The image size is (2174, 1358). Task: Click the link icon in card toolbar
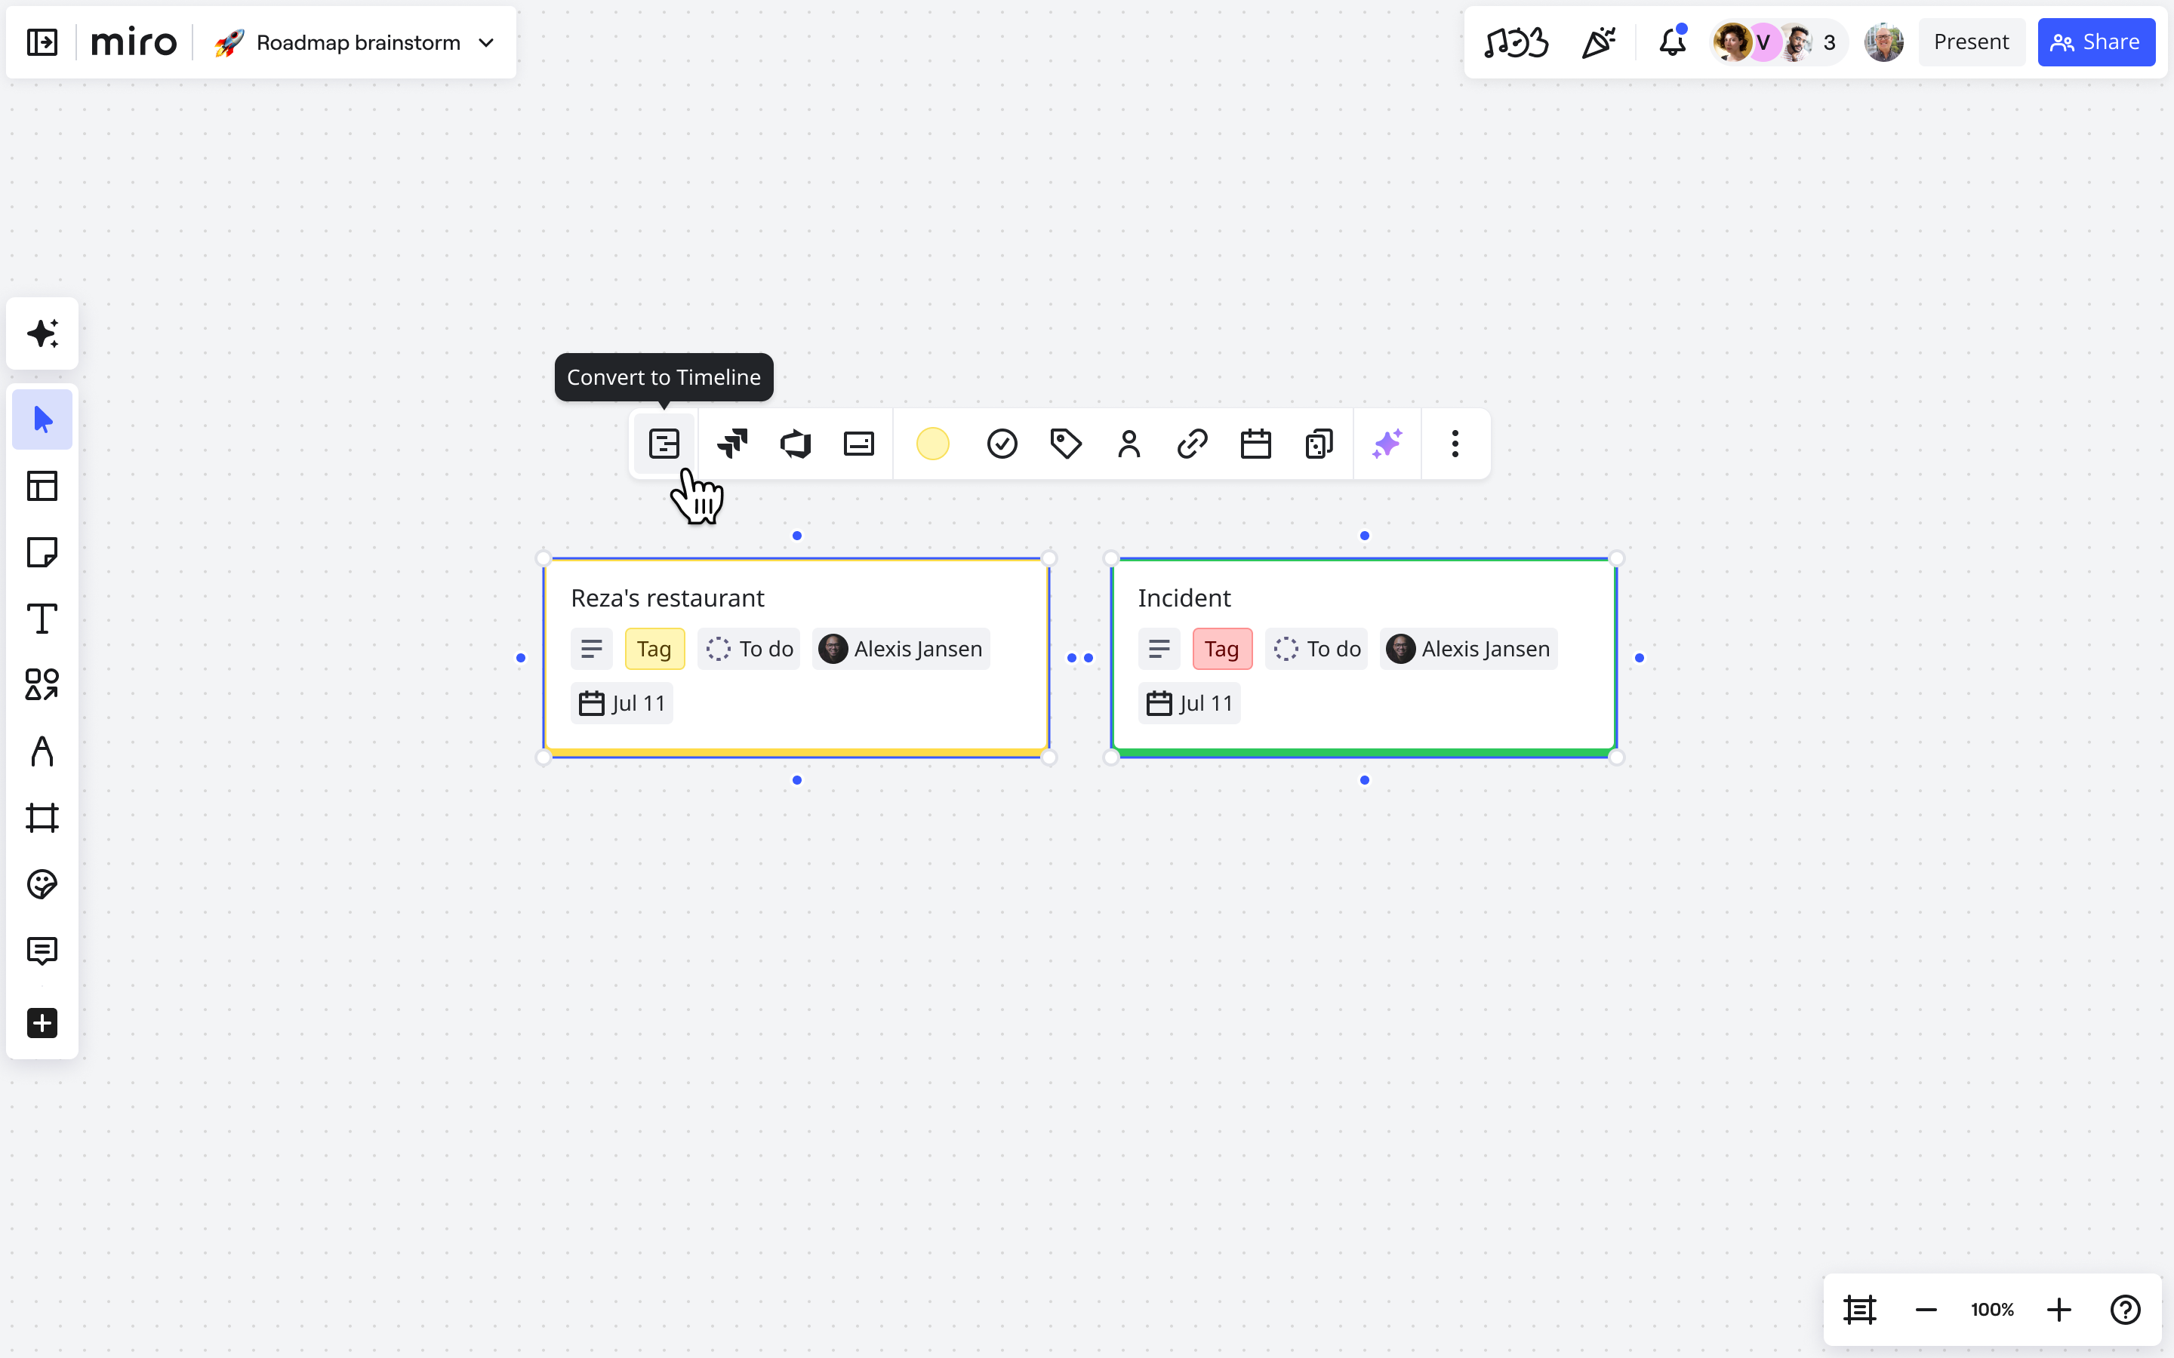[1192, 444]
